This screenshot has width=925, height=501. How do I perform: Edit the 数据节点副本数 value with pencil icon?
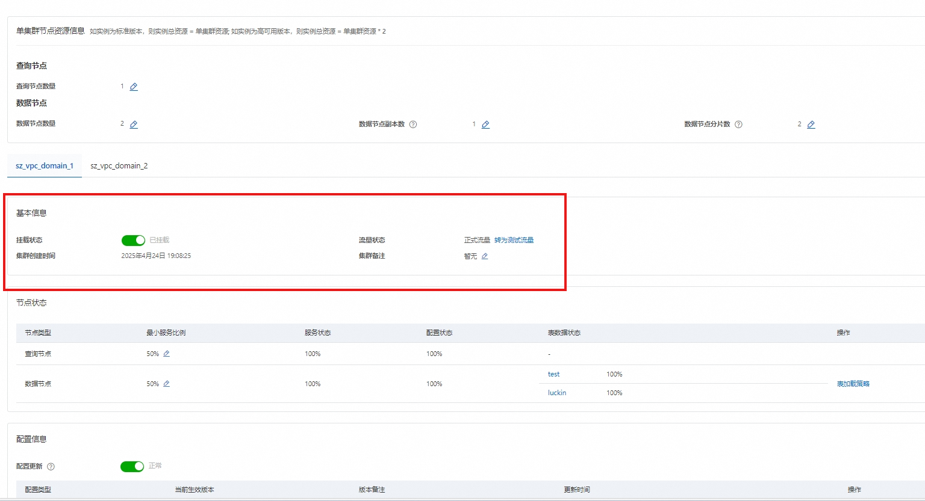(485, 124)
